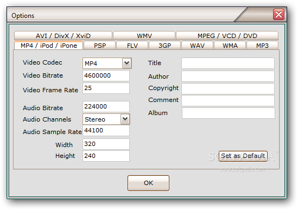This screenshot has height=210, width=298.
Task: Click the Set as Default button
Action: tap(243, 156)
